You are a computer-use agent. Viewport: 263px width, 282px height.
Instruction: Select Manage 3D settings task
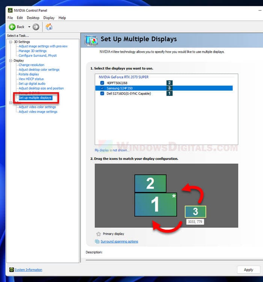point(32,51)
